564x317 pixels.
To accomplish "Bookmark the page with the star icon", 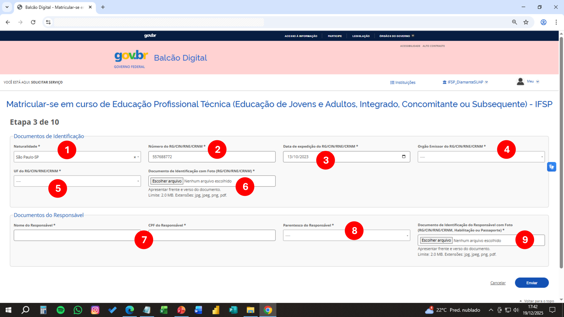I will click(x=526, y=22).
